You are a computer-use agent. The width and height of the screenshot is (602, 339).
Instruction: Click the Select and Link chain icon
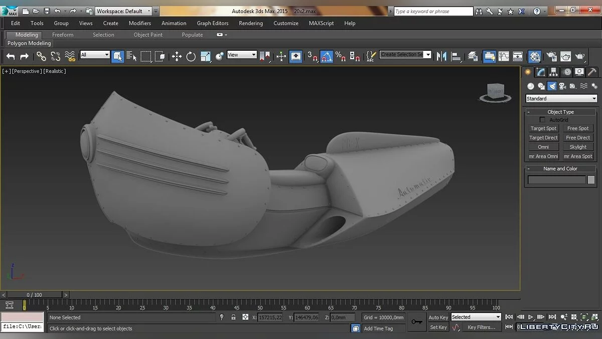[41, 56]
